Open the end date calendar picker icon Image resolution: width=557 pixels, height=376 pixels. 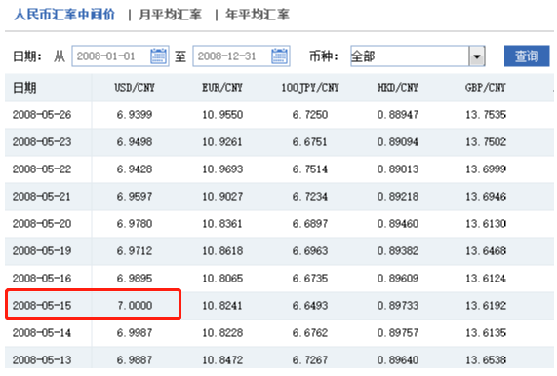pyautogui.click(x=279, y=56)
